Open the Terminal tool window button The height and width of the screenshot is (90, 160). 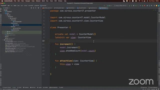33,87
